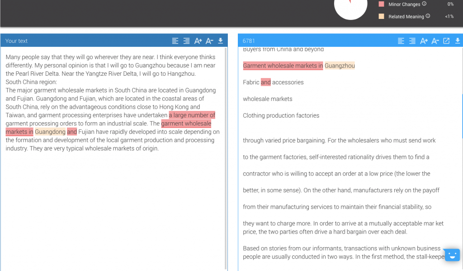Screen dimensions: 463x271
Task: Download Your text panel content
Action: click(221, 41)
